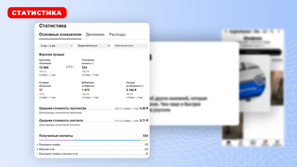
Task: Click the 17 active ads value
Action: 41,90
